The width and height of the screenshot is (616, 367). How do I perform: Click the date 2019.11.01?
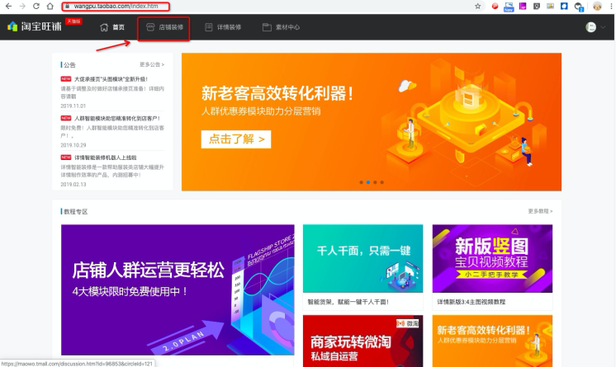[x=73, y=106]
